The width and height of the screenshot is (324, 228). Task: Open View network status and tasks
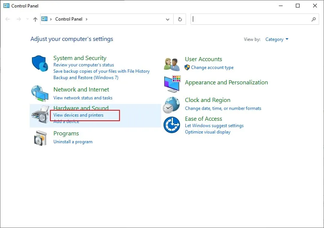tap(83, 98)
